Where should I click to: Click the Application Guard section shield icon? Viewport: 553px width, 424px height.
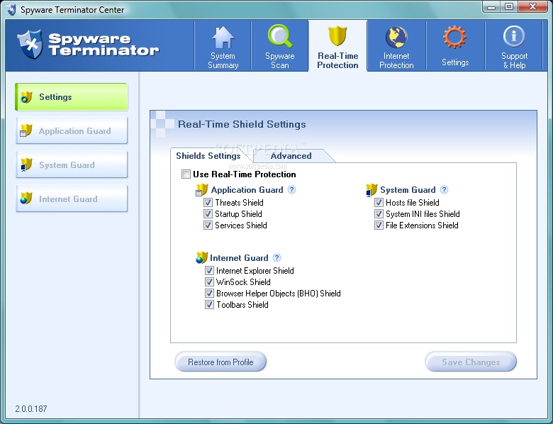click(202, 190)
